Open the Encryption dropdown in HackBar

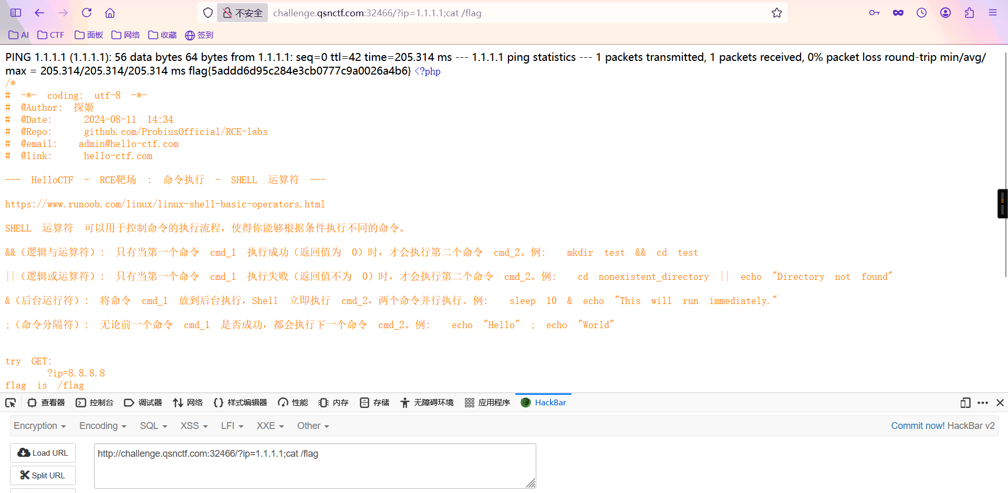39,426
